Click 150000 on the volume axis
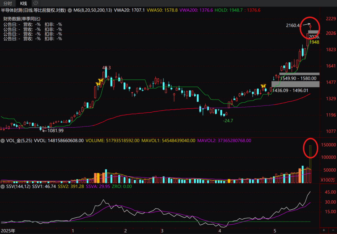 pyautogui.click(x=328, y=145)
